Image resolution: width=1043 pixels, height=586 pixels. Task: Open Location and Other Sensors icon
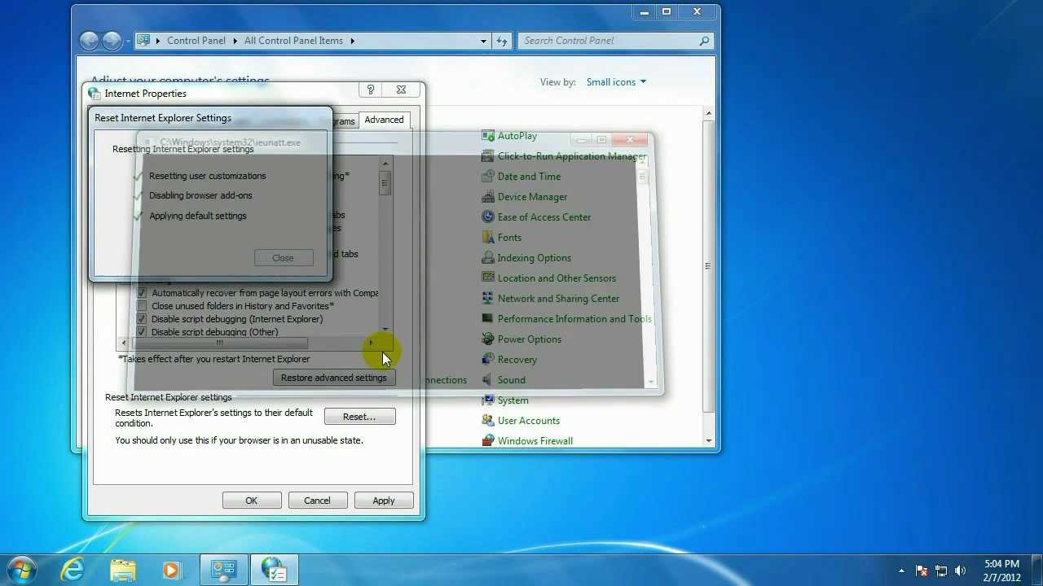[x=488, y=278]
